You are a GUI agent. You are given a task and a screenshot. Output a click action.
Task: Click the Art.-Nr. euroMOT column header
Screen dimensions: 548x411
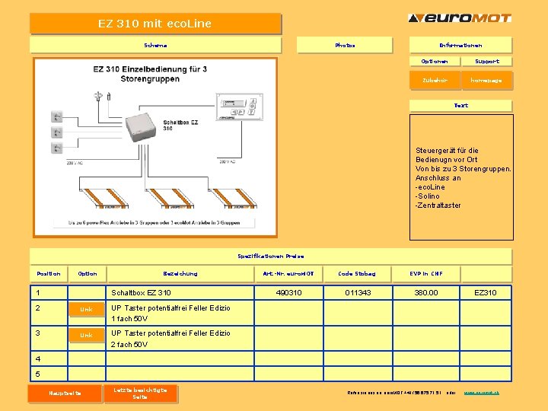tap(288, 274)
